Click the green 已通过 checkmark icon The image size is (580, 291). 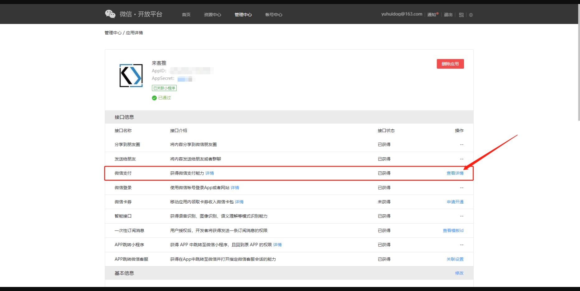point(154,98)
